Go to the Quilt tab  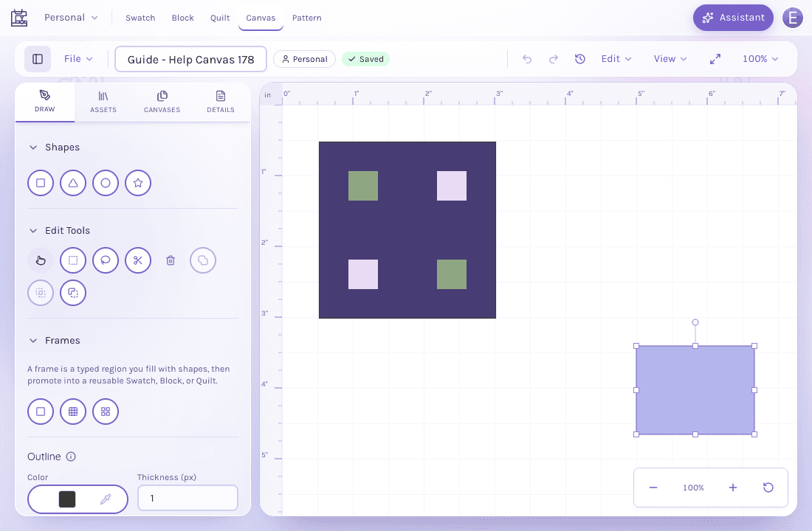coord(220,18)
